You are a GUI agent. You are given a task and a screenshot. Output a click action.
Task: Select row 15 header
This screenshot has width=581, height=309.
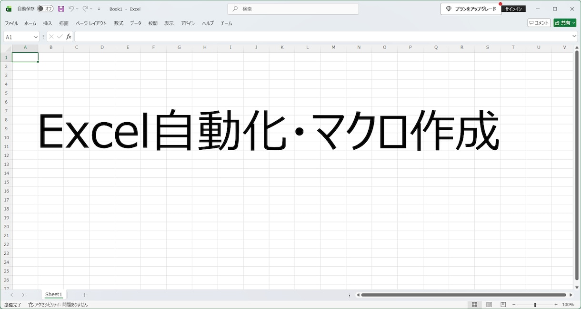pos(6,182)
